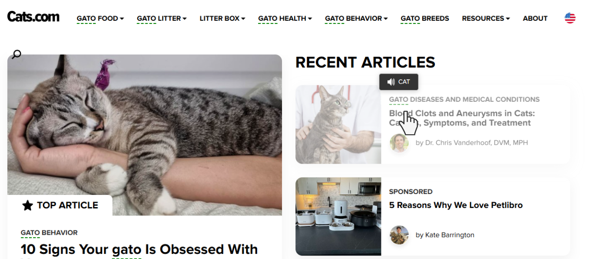590x259 pixels.
Task: Click Gato Diseases and Medical Conditions category
Action: coord(464,100)
